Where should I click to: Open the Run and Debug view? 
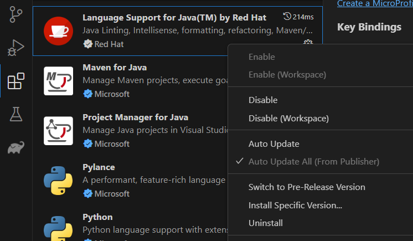[16, 48]
